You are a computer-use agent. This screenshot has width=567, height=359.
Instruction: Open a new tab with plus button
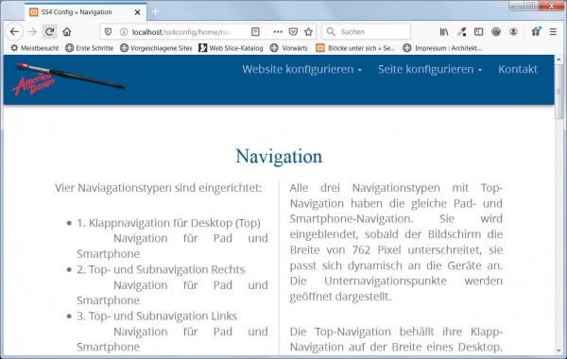(156, 11)
